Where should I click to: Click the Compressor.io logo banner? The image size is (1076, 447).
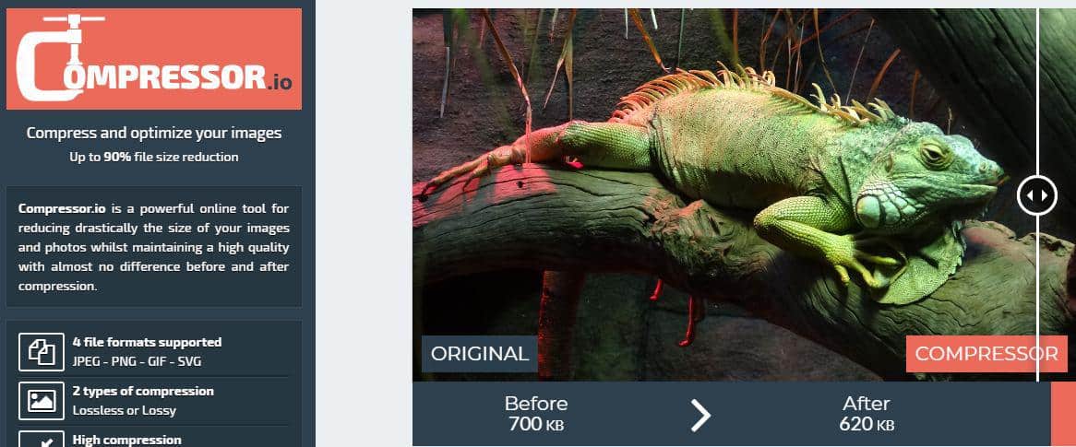(154, 59)
